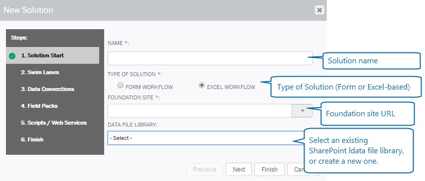The width and height of the screenshot is (425, 181).
Task: Click the "EXCEL WORKFLOW" option text
Action: 231,87
